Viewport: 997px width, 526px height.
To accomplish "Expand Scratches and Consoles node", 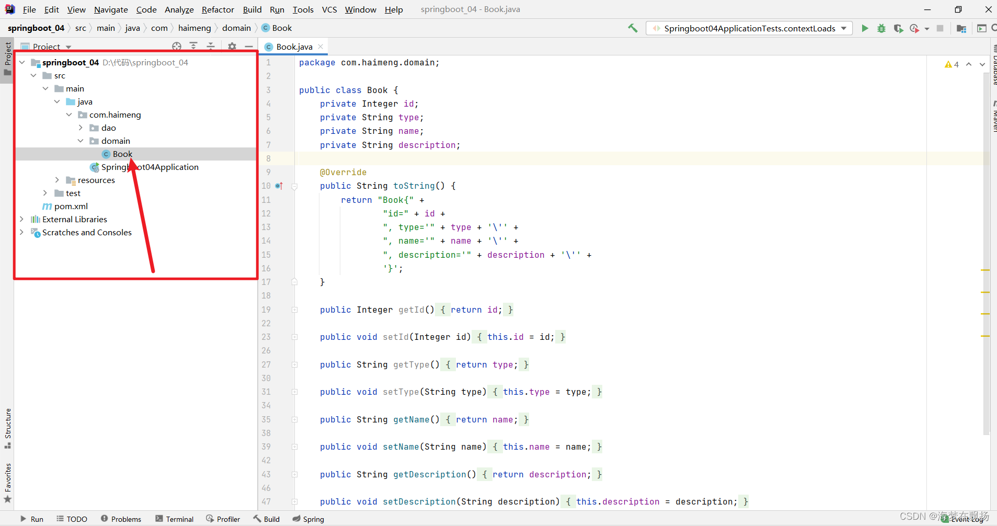I will [x=22, y=232].
